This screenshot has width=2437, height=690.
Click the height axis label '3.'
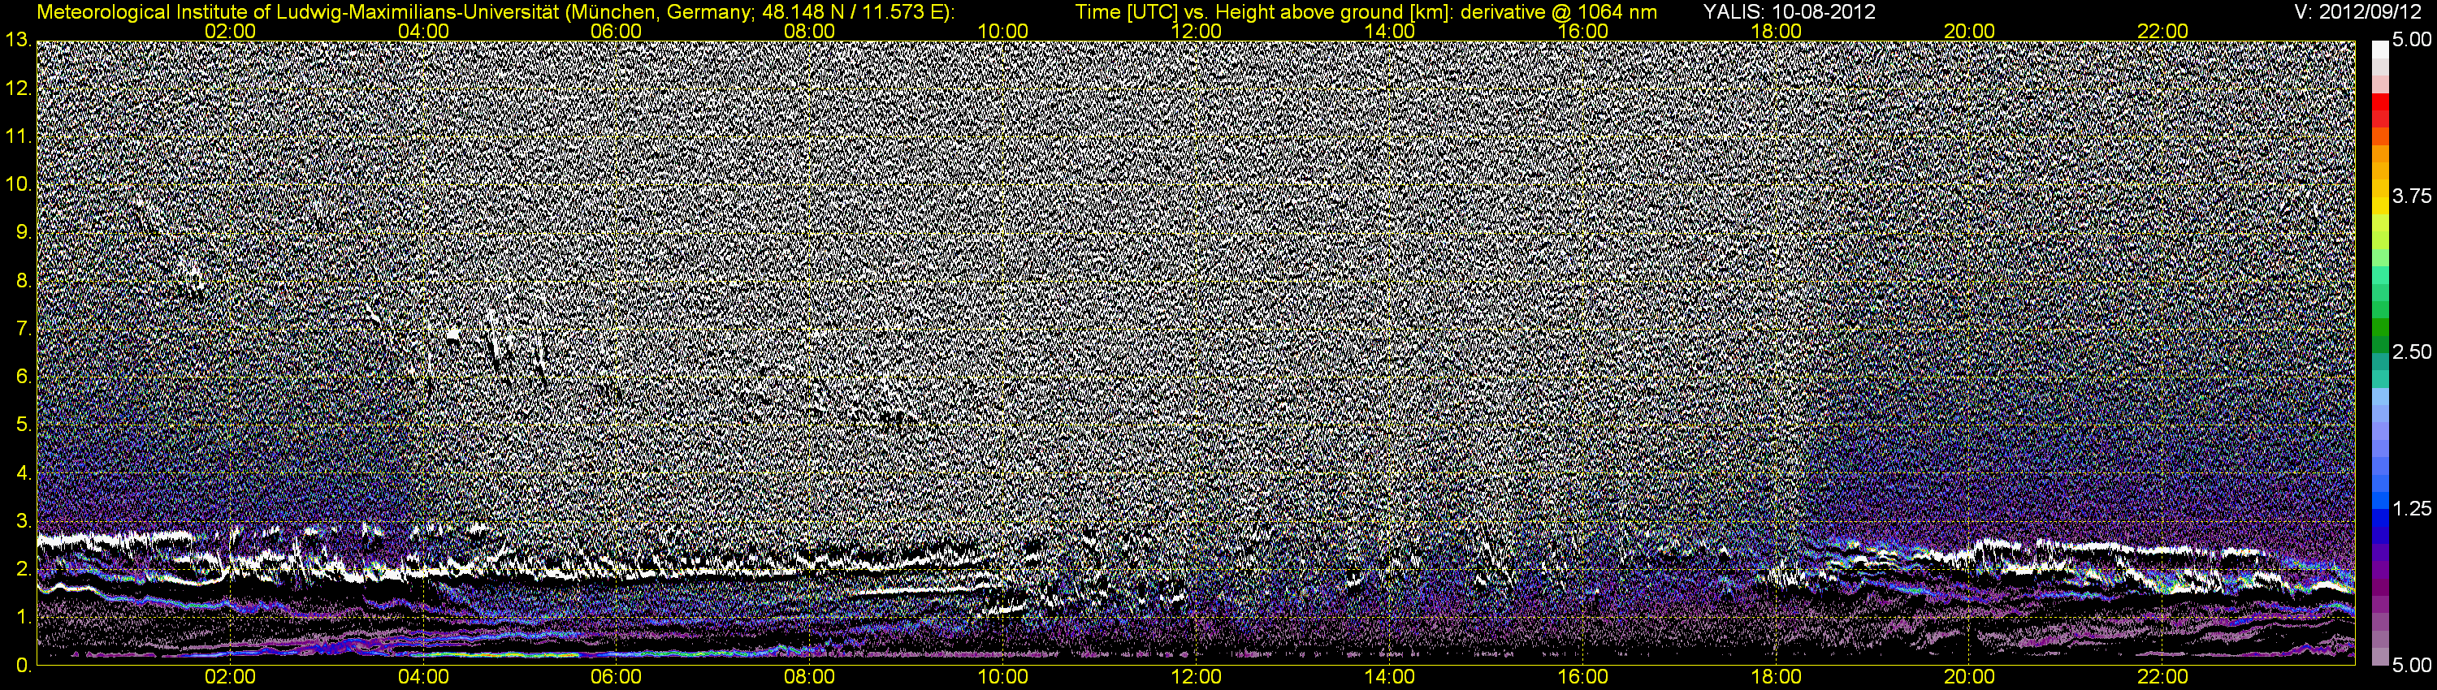(x=23, y=522)
